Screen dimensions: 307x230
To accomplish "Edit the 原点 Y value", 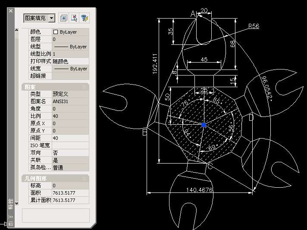I will point(70,131).
